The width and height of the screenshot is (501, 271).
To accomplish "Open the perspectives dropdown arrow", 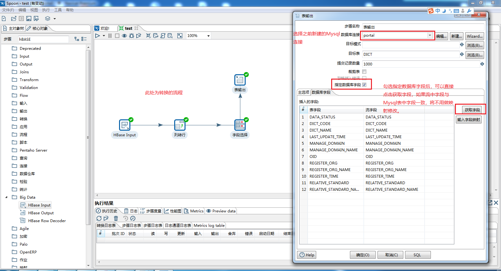I will [55, 19].
